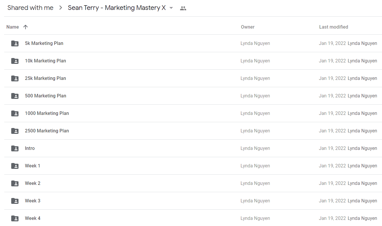Sort by Last modified column header

coord(334,27)
